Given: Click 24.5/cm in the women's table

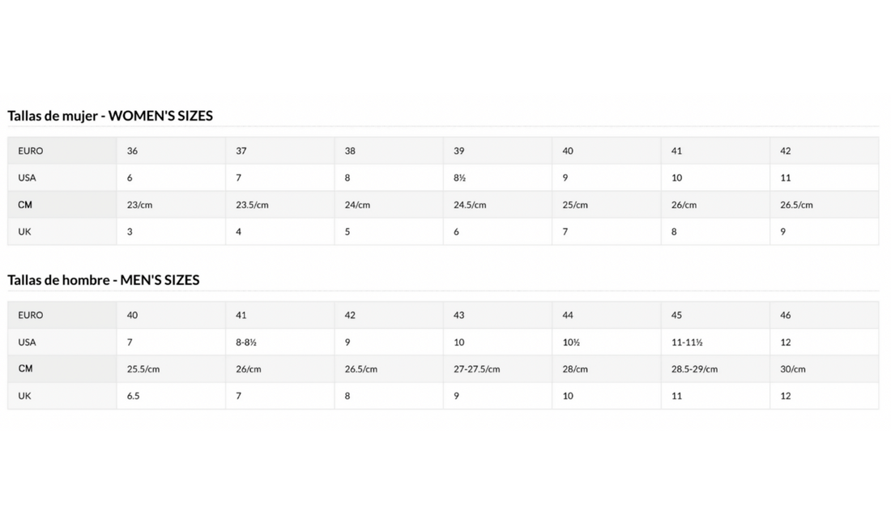Looking at the screenshot, I should 470,205.
